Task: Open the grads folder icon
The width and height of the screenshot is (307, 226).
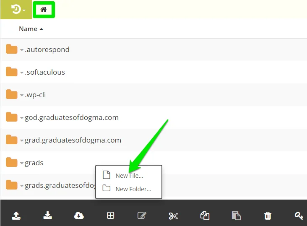Action: pos(12,162)
